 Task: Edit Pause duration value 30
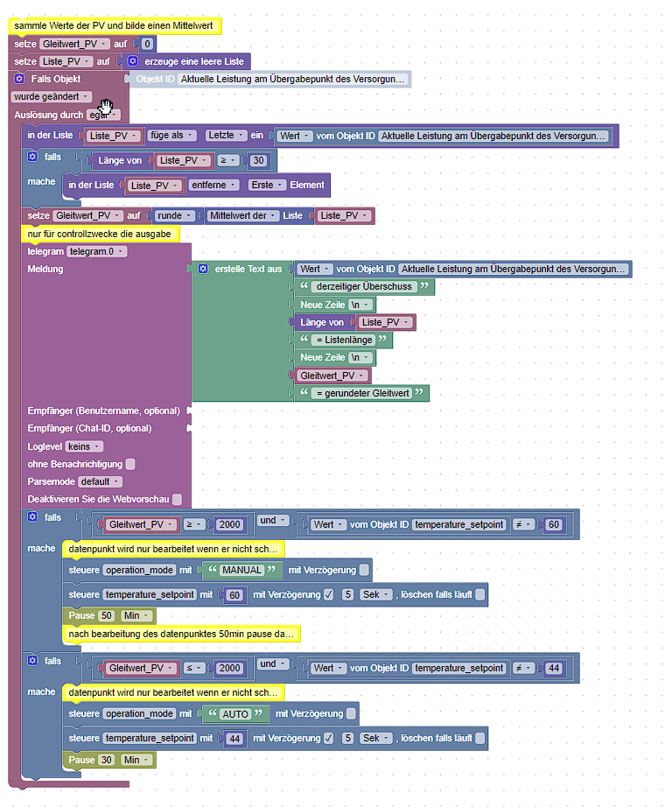click(107, 760)
